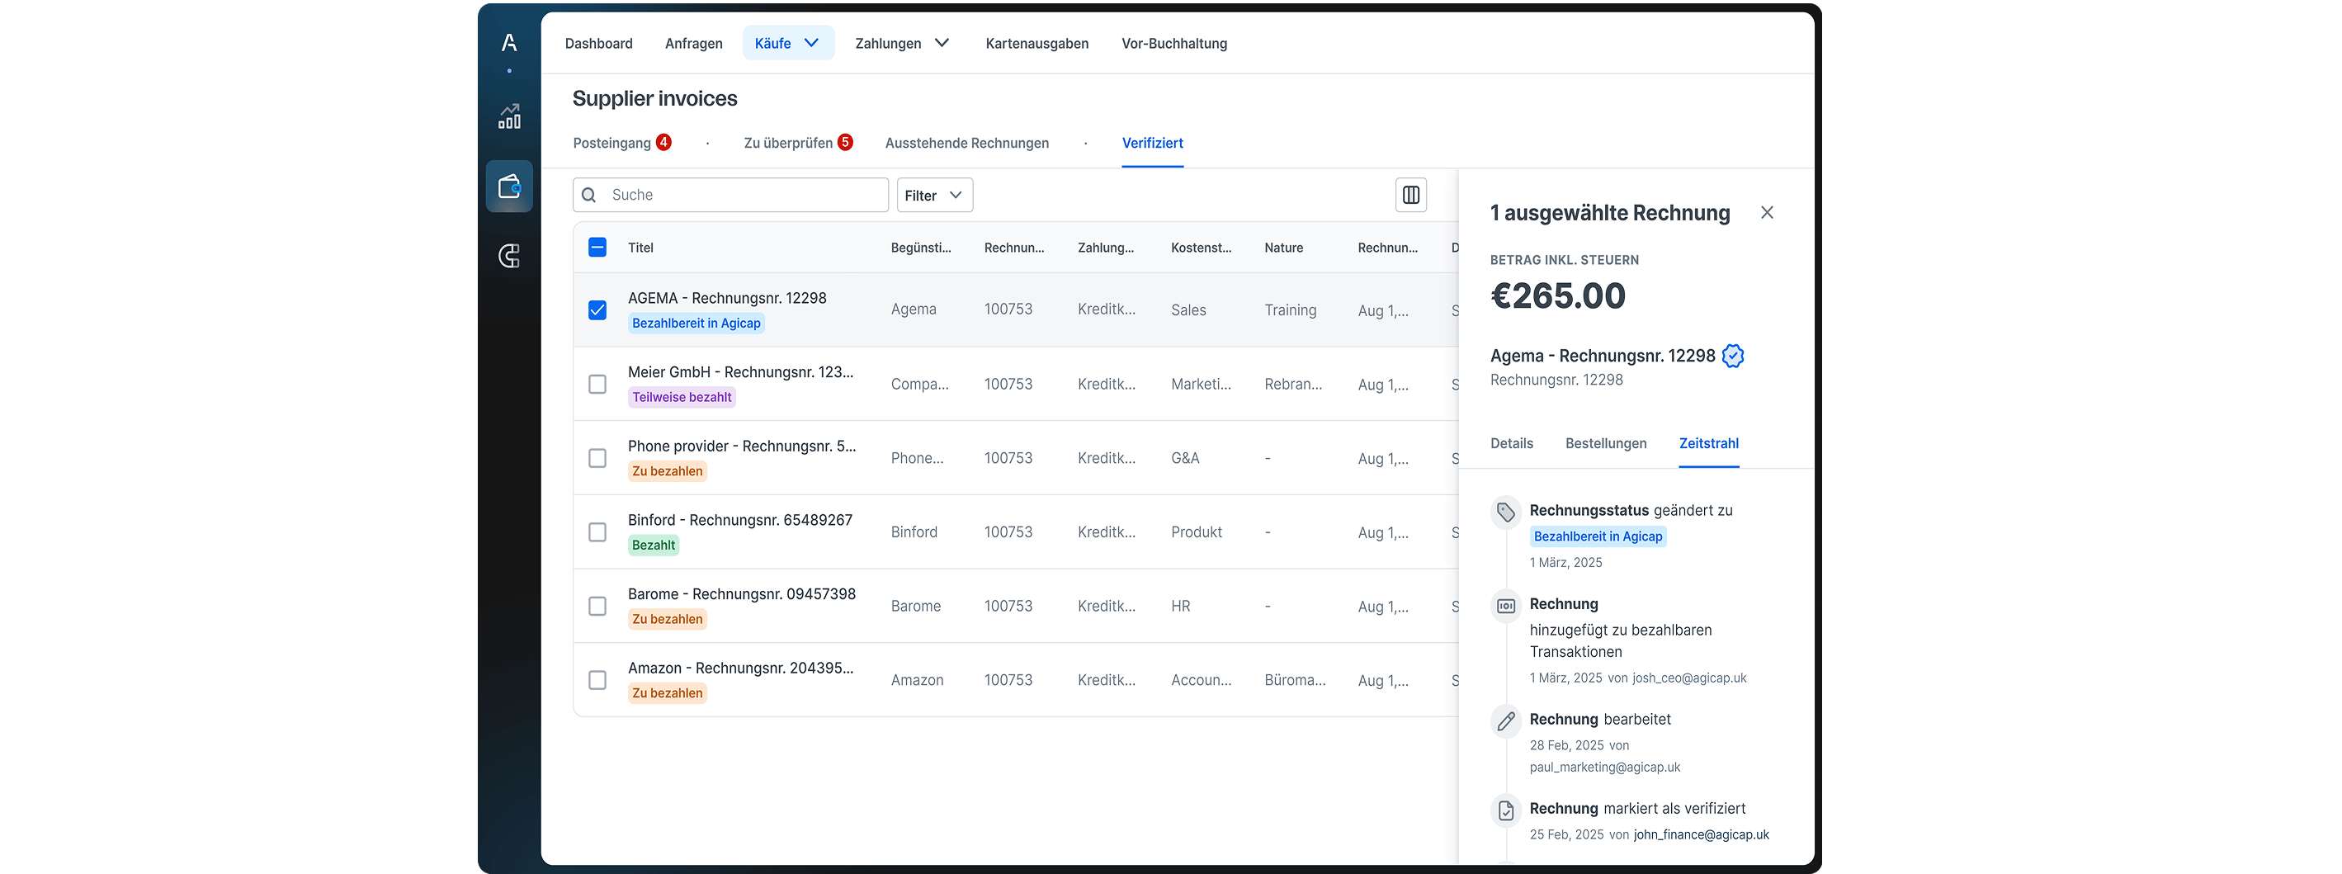Select the Phone provider invoice checkbox

[597, 457]
